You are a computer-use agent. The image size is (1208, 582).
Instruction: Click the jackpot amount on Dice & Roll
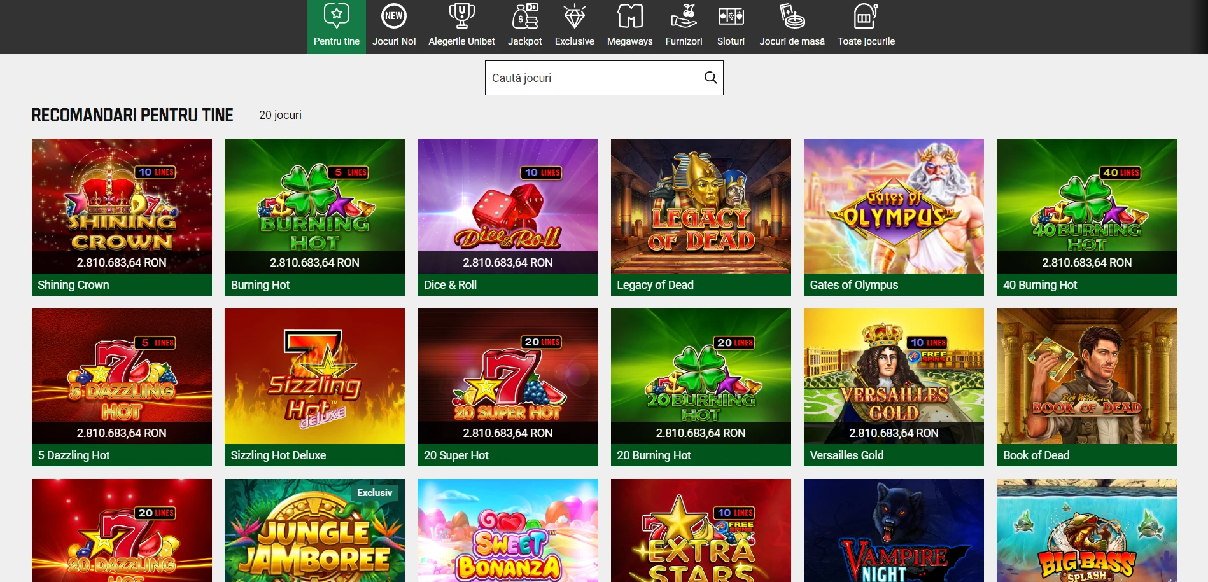pos(508,263)
